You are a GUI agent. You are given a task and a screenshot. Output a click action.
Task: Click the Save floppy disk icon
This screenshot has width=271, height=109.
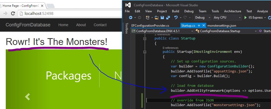(x=162, y=18)
